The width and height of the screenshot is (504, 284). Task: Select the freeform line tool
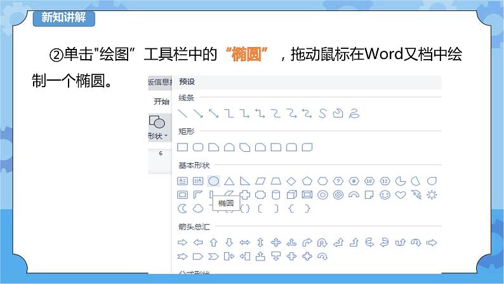click(x=338, y=113)
